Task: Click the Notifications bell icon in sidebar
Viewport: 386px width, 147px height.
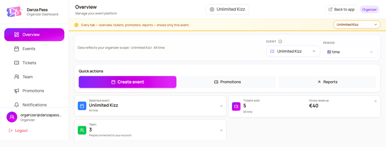Action: point(17,105)
